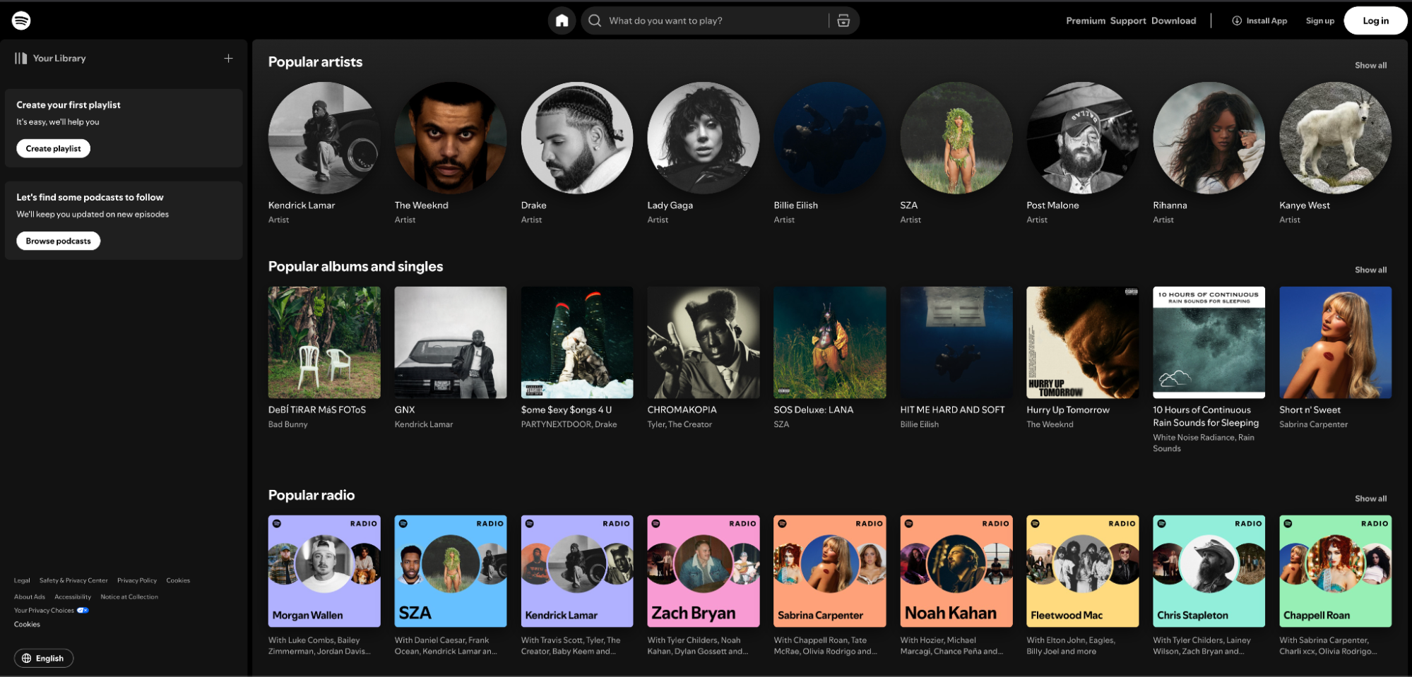Image resolution: width=1412 pixels, height=677 pixels.
Task: Open Post Malone artist portrait
Action: pyautogui.click(x=1083, y=138)
